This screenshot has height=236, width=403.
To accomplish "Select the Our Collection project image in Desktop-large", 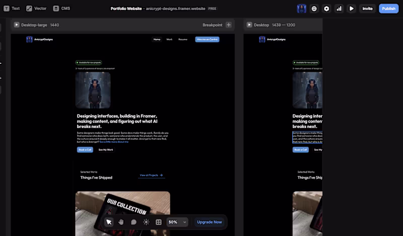I will 122,213.
